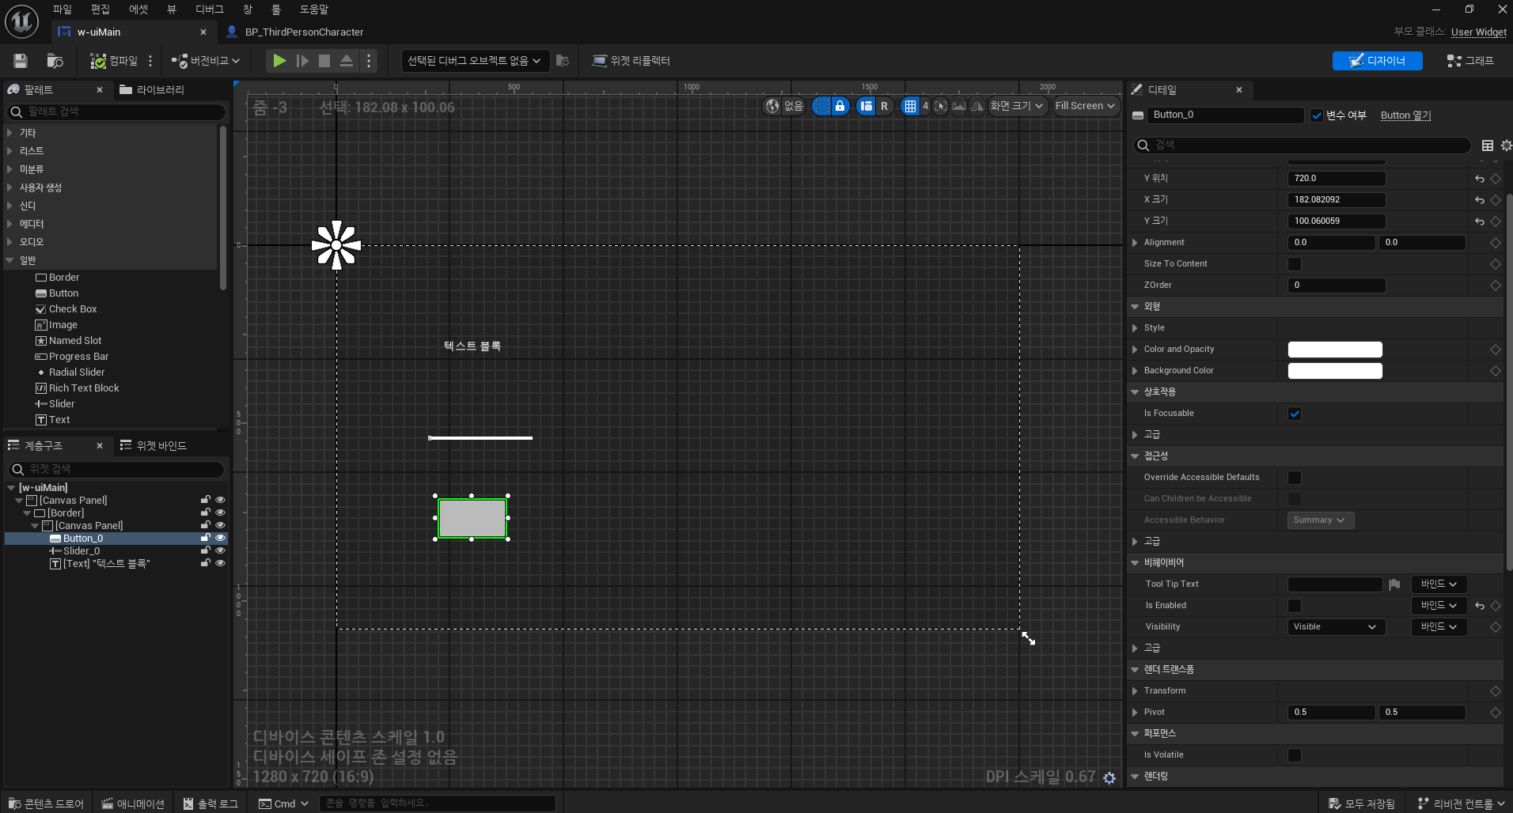Play the simulation with the green arrow

(279, 61)
